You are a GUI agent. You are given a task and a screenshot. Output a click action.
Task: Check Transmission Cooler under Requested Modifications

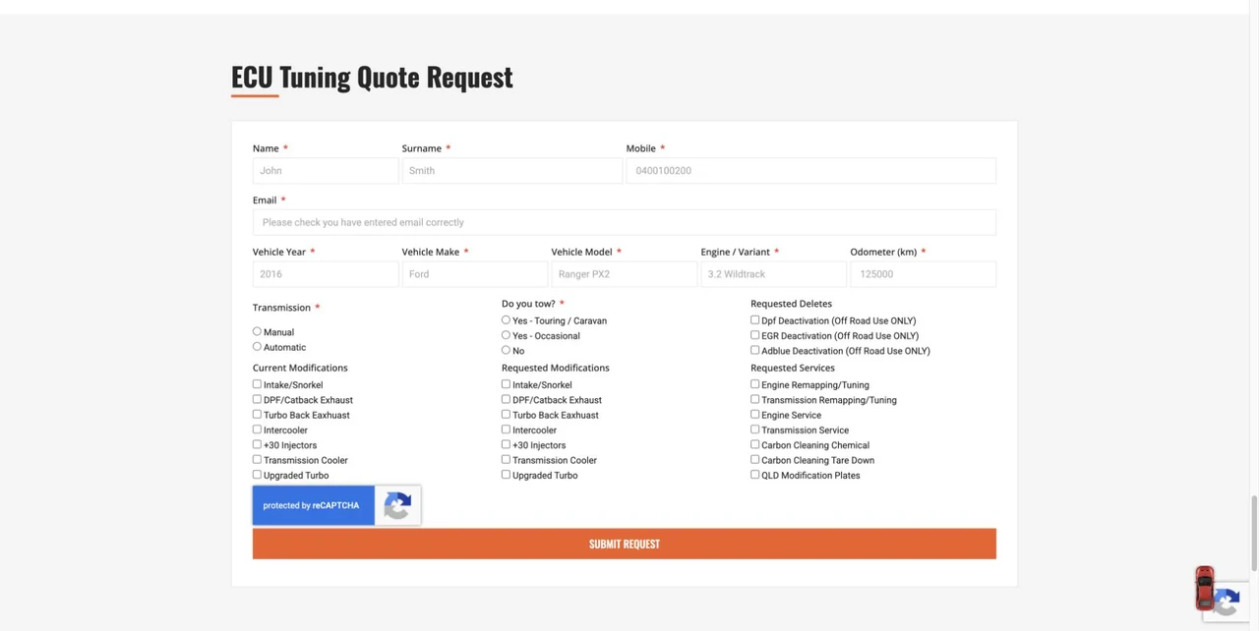[x=506, y=459]
